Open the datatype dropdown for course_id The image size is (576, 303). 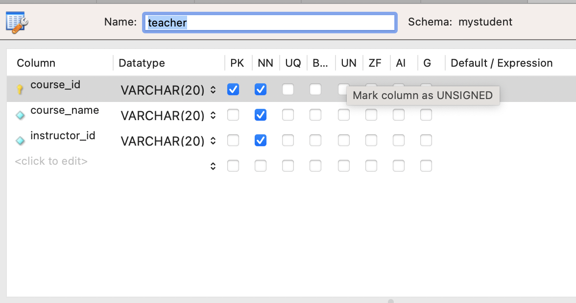click(x=213, y=90)
